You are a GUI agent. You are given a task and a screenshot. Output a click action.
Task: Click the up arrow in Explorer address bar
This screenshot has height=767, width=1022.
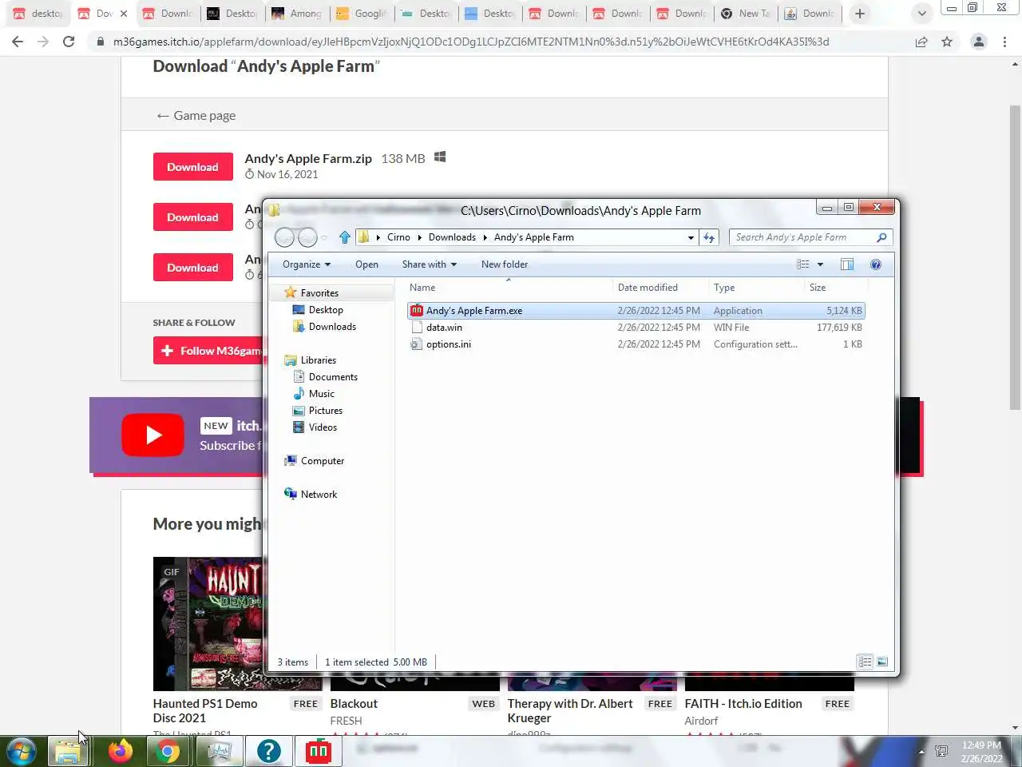pos(344,237)
